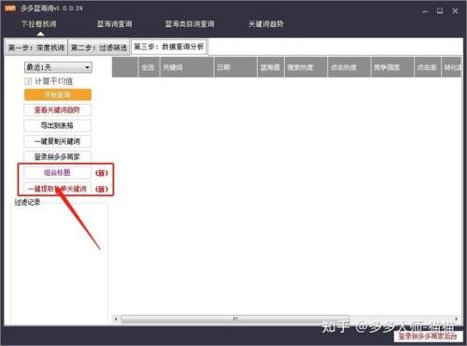The height and width of the screenshot is (346, 467).
Task: Sort by the 关键词 column header
Action: (187, 67)
